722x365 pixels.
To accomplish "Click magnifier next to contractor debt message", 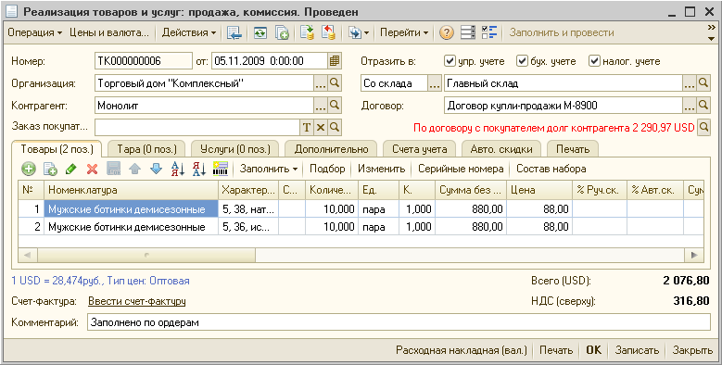I will pos(703,127).
